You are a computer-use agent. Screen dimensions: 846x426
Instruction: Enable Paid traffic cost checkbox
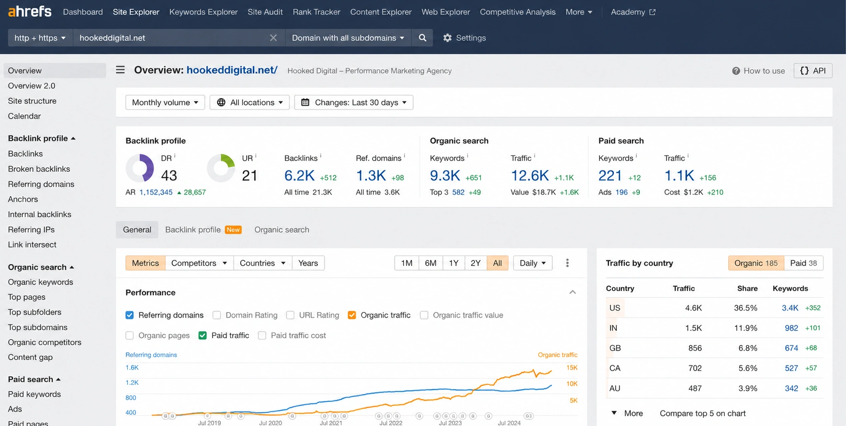262,336
